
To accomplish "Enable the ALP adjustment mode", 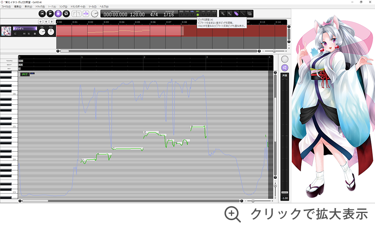I will click(214, 13).
